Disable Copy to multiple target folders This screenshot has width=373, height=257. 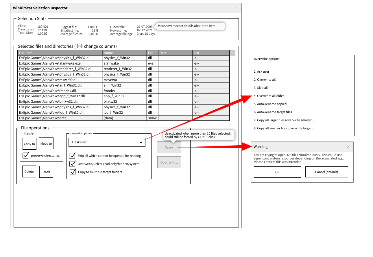[x=73, y=172]
